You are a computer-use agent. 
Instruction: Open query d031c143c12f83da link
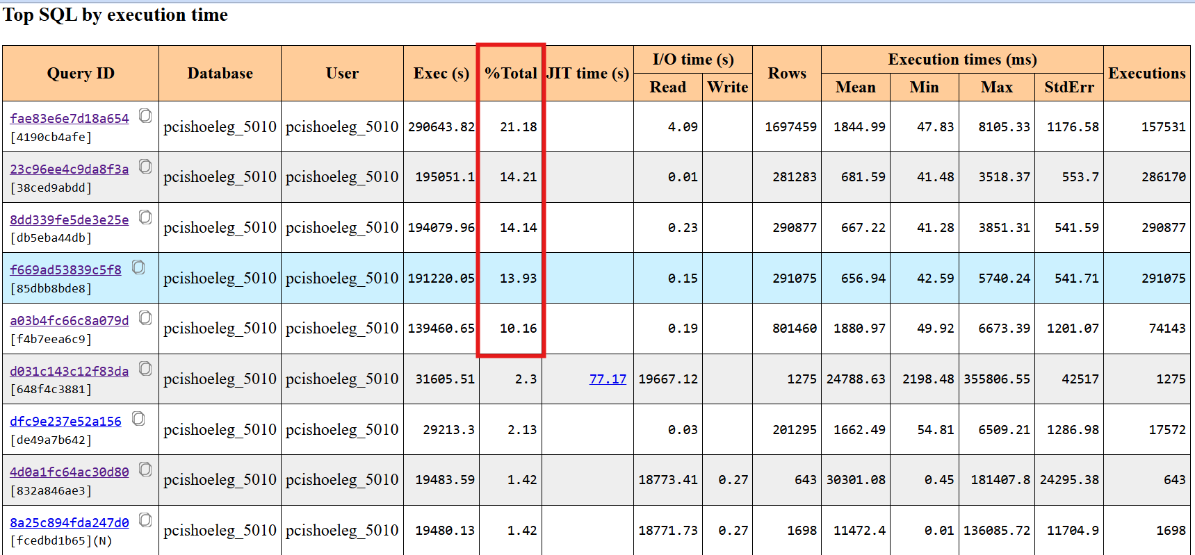tap(70, 372)
